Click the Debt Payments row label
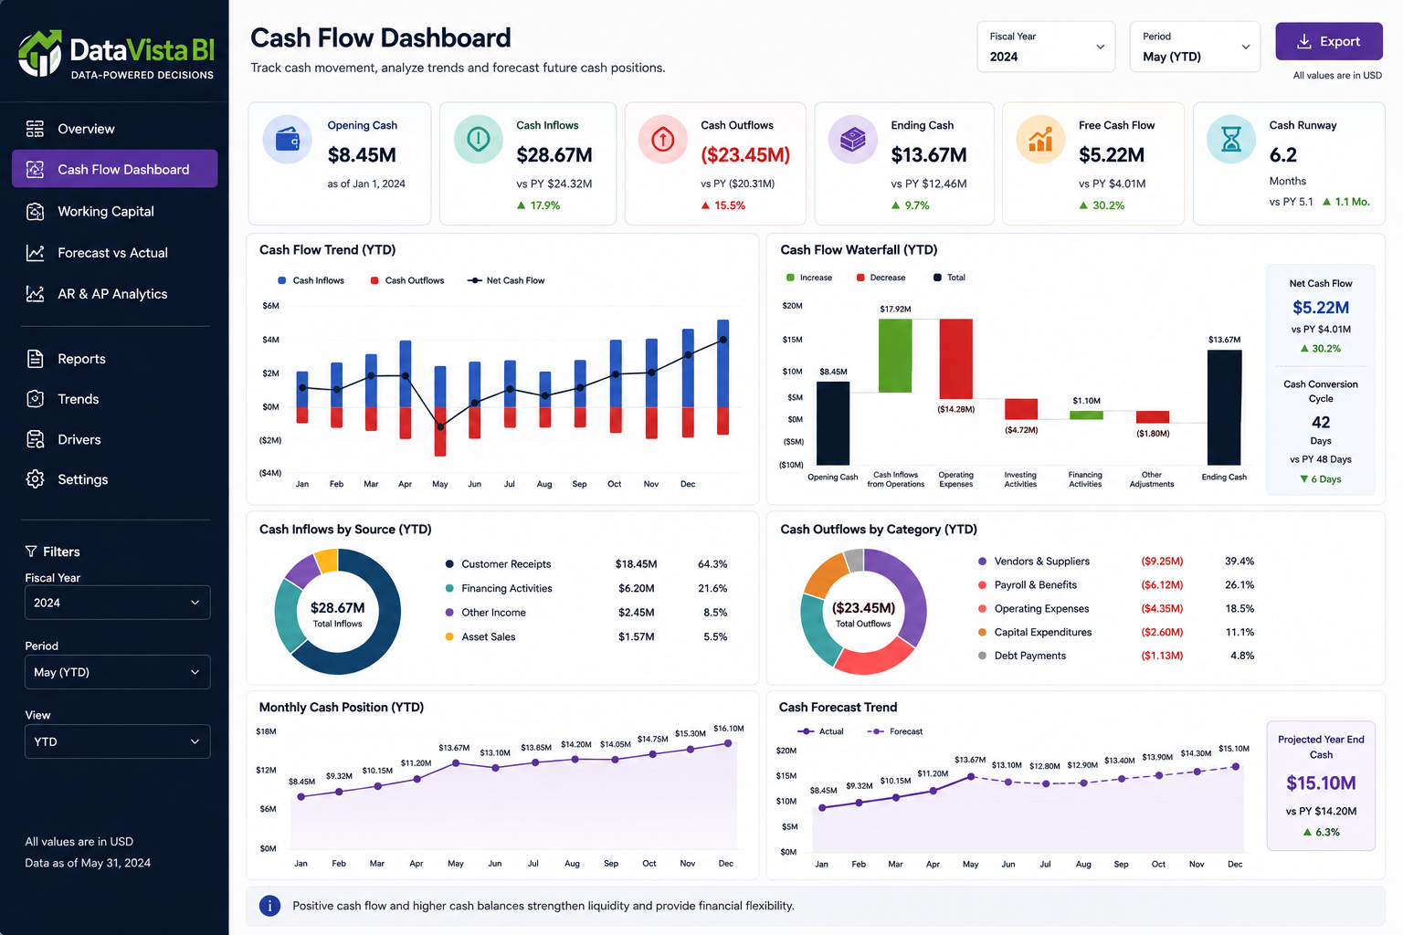 click(1030, 656)
